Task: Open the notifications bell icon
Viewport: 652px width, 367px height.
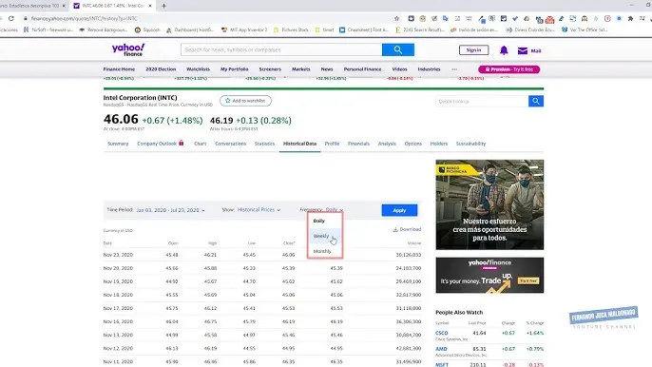Action: tap(504, 50)
